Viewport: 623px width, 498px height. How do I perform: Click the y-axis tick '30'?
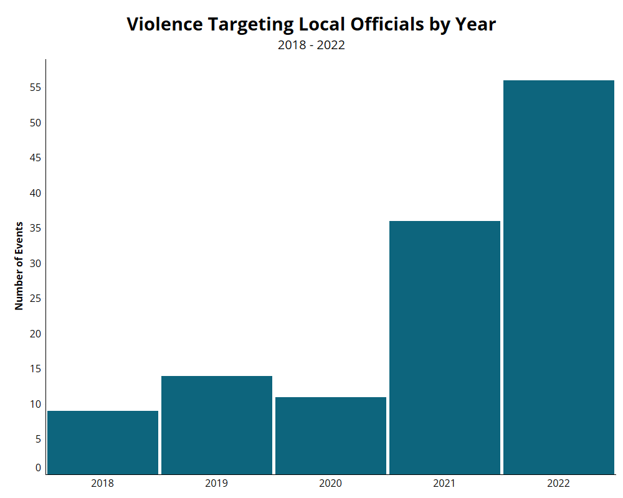click(36, 264)
